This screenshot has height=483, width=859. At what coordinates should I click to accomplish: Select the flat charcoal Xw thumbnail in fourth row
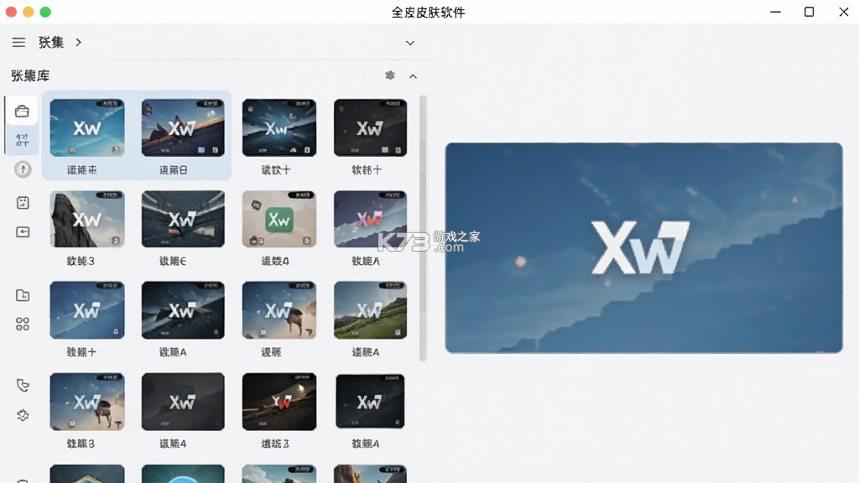click(183, 402)
